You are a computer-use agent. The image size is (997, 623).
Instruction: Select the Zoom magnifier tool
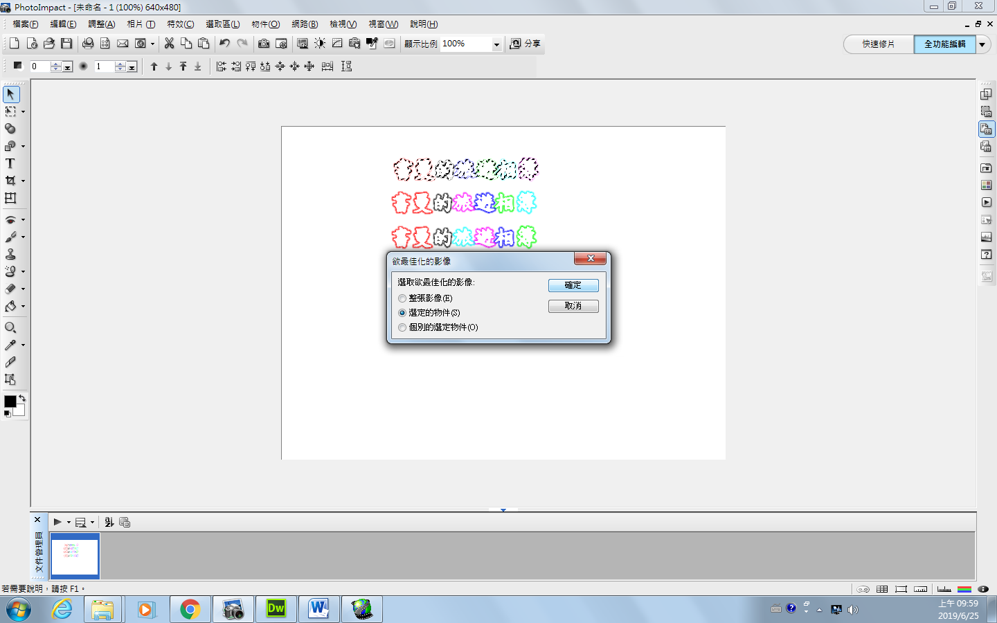coord(10,327)
